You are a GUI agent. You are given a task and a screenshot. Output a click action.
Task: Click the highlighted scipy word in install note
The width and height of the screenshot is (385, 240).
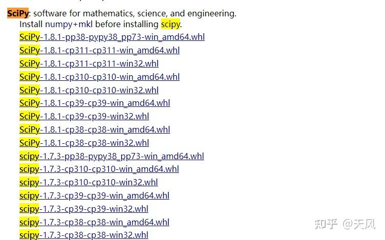(171, 24)
